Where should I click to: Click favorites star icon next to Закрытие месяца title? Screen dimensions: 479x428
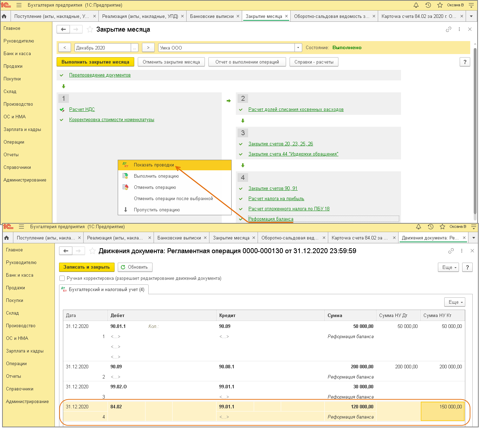(x=90, y=29)
